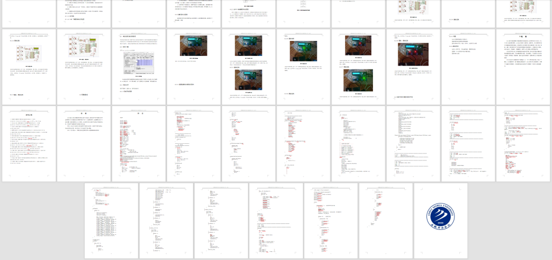Click the Anhui Xinhua University logo
Viewport: 552px width, 260px height.
point(440,220)
